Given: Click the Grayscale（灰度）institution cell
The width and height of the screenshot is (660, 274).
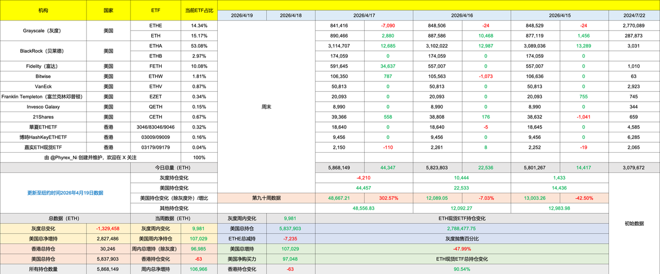Looking at the screenshot, I should (x=43, y=31).
